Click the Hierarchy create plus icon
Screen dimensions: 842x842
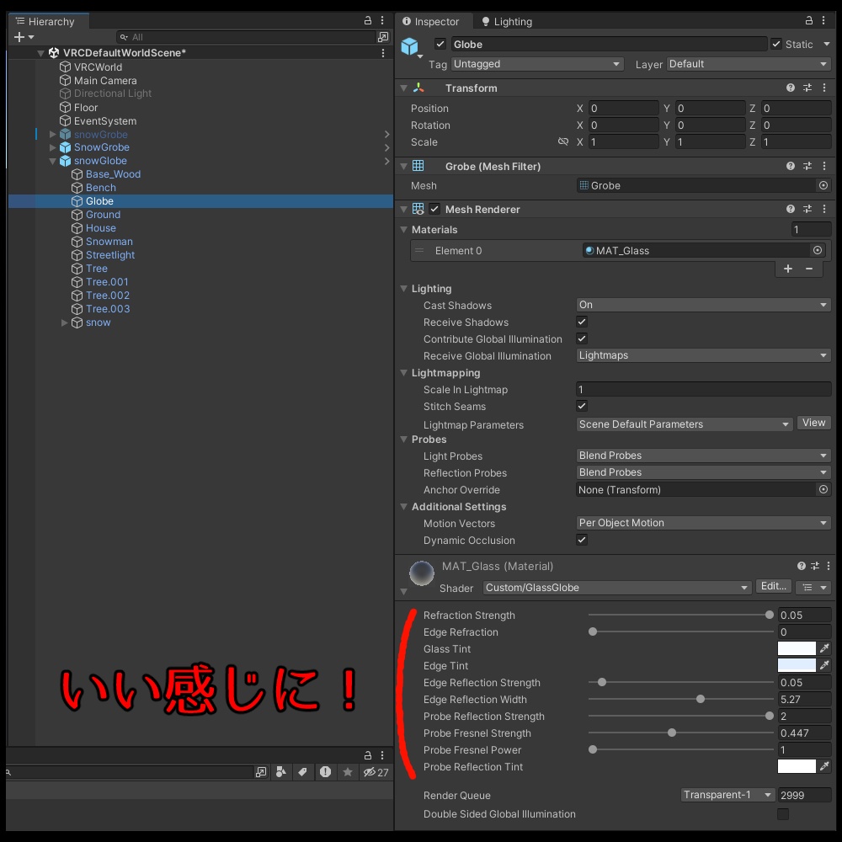(19, 37)
